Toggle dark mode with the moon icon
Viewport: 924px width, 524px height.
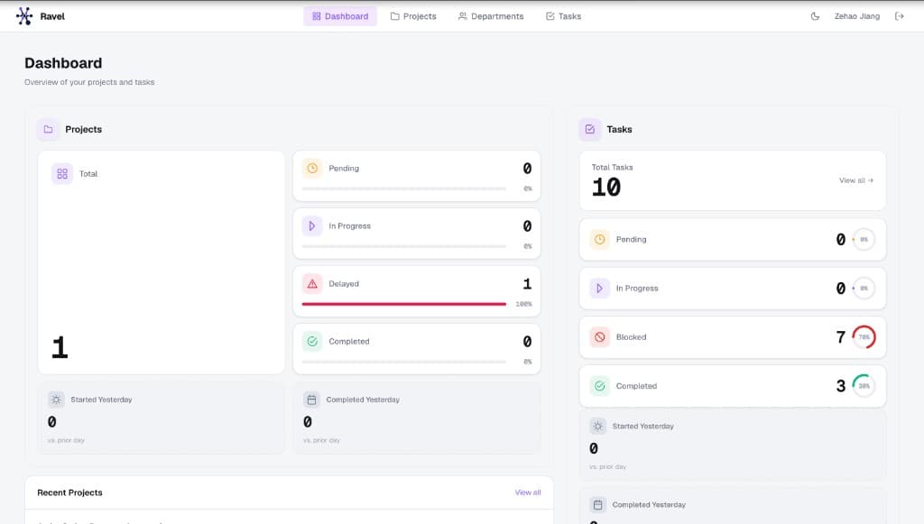(815, 16)
